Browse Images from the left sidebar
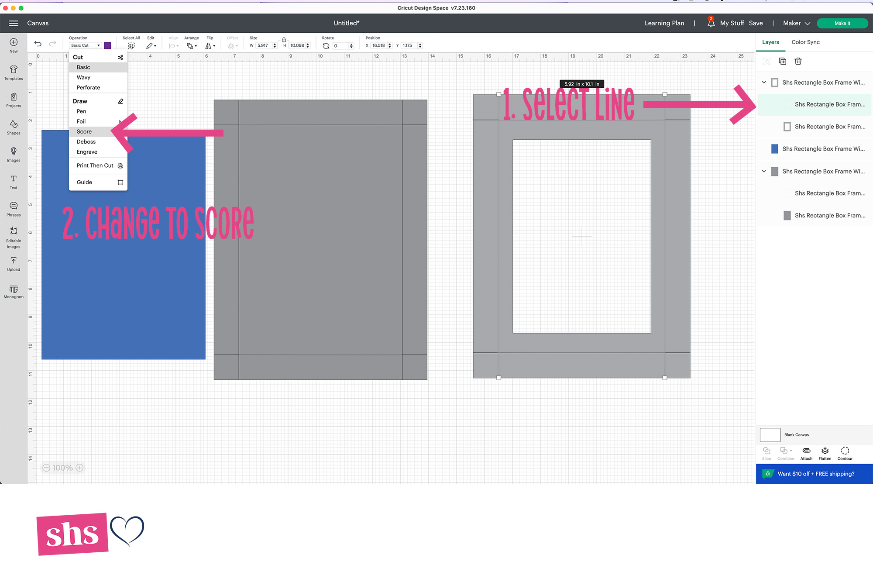The image size is (873, 582). click(13, 153)
